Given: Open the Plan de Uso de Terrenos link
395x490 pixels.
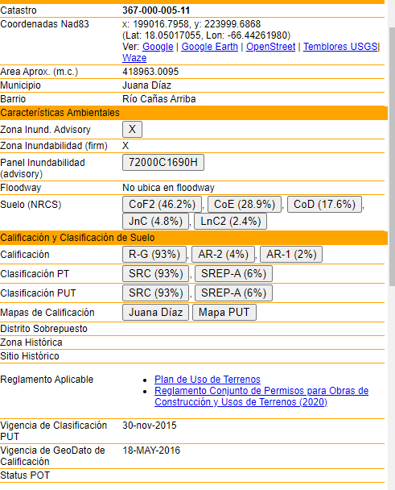Looking at the screenshot, I should pyautogui.click(x=208, y=380).
